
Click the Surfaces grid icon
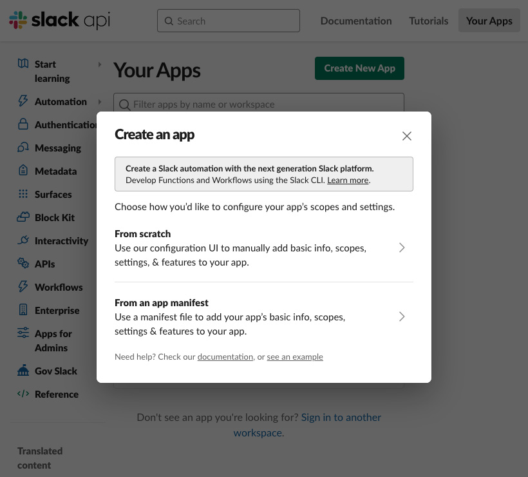point(23,194)
